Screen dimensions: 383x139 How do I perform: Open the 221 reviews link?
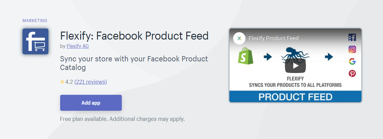(91, 82)
